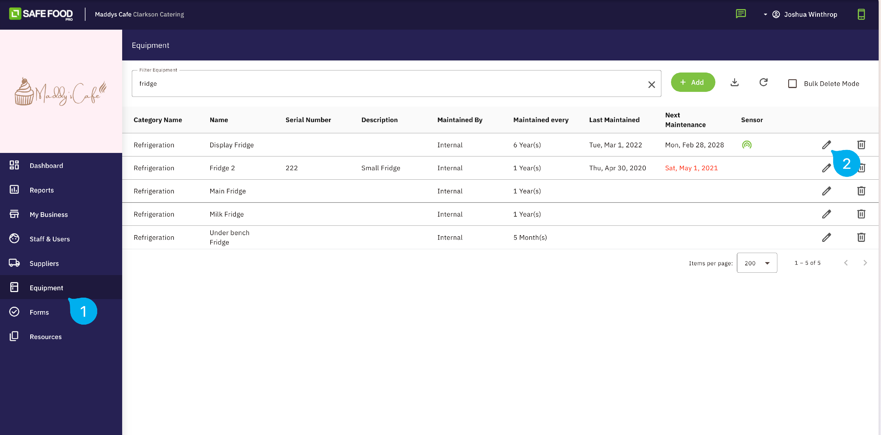
Task: Delete the Main Fridge equipment
Action: 862,191
